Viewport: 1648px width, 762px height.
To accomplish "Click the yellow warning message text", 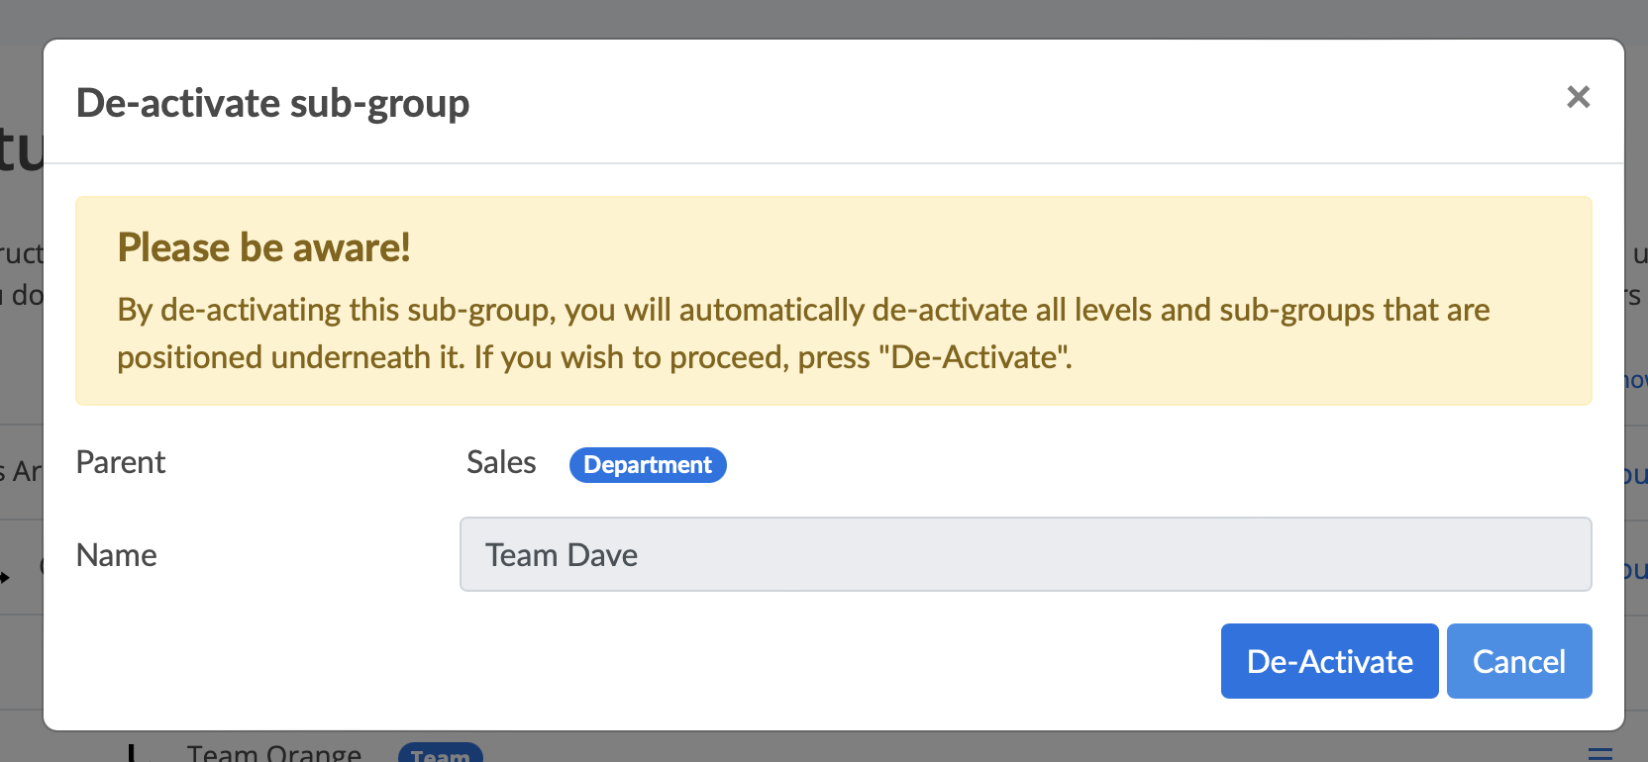I will pyautogui.click(x=802, y=333).
